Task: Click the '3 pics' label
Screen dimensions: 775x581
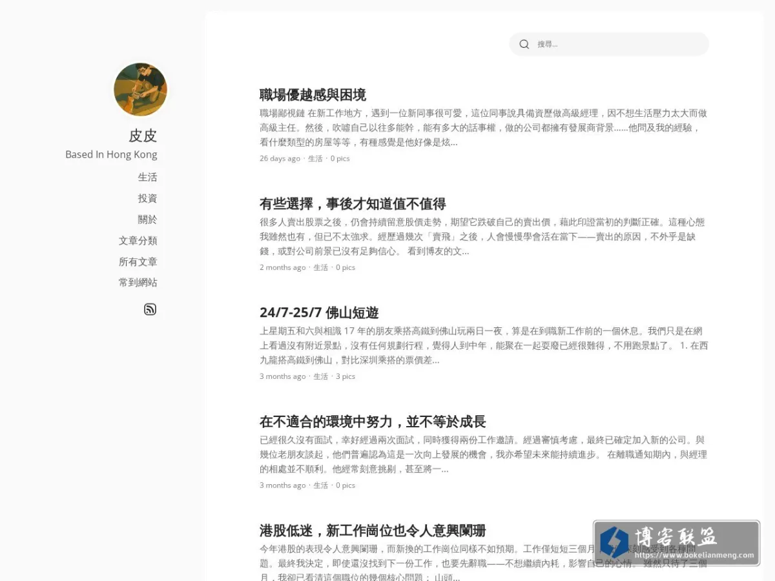Action: pos(346,377)
